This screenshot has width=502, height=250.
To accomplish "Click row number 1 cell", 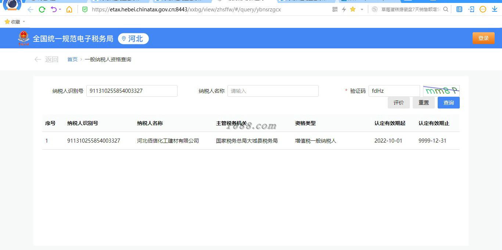I will 47,141.
